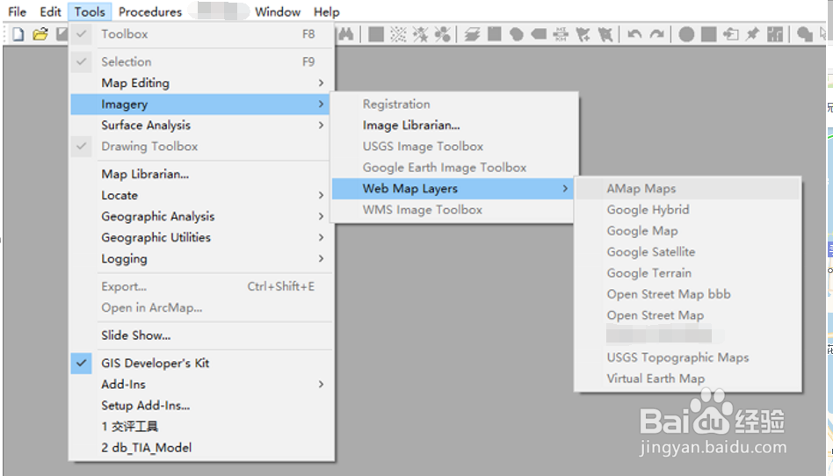Expand the Surface Analysis submenu arrow
The image size is (833, 476).
tap(321, 125)
